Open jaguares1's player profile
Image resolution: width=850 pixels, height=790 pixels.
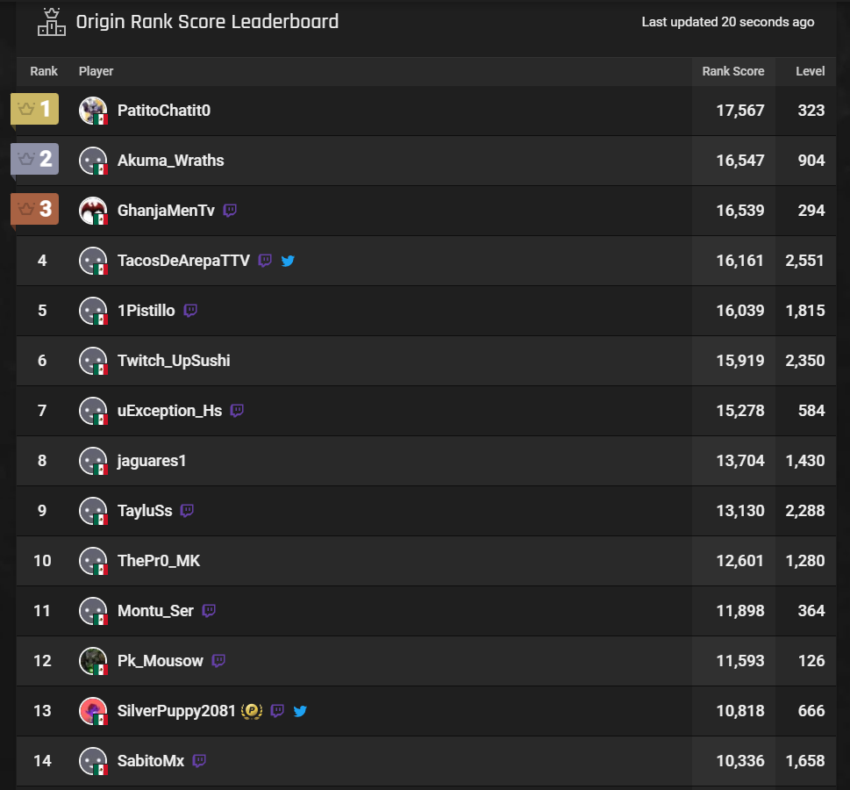[x=152, y=461]
